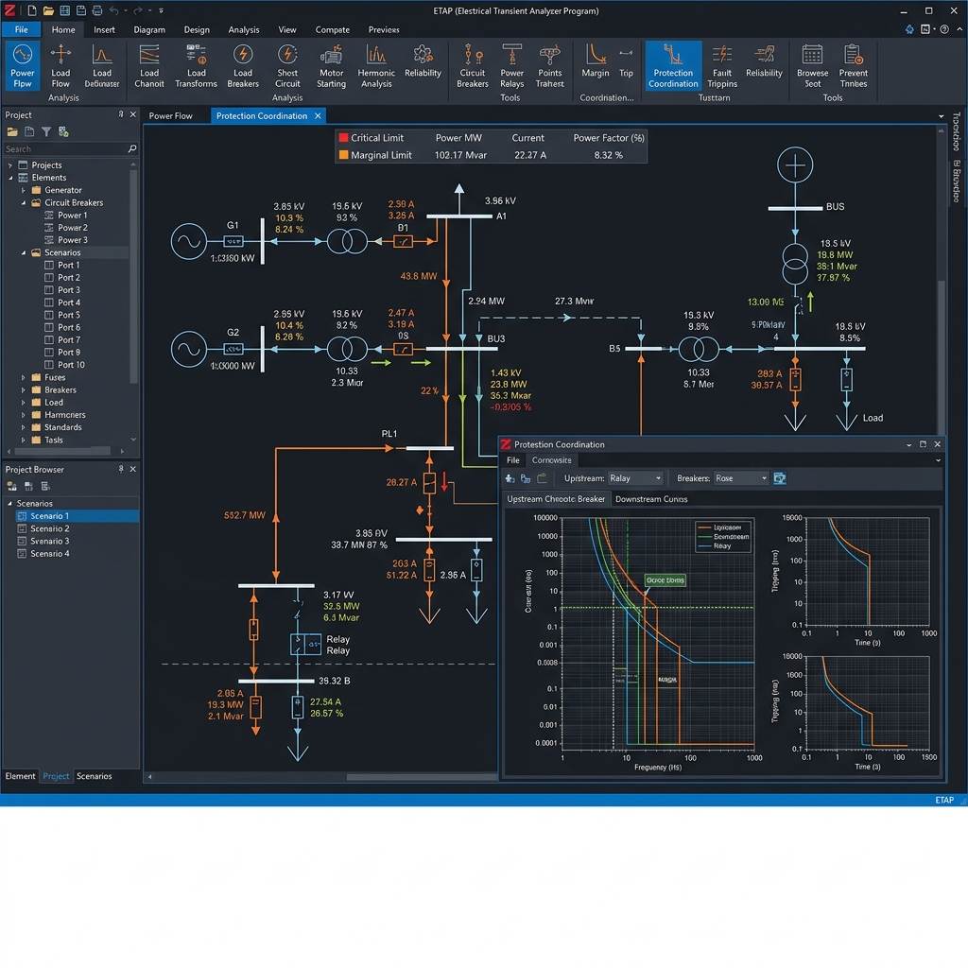This screenshot has width=968, height=968.
Task: Select Scenario 2 in Project Browser
Action: coord(50,528)
